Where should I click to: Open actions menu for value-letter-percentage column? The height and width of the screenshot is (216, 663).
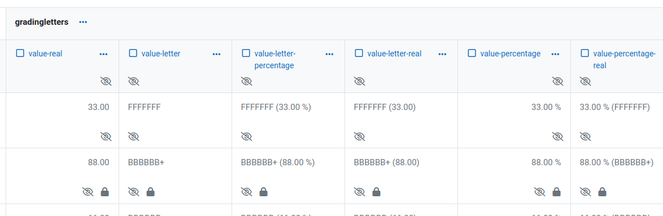329,54
